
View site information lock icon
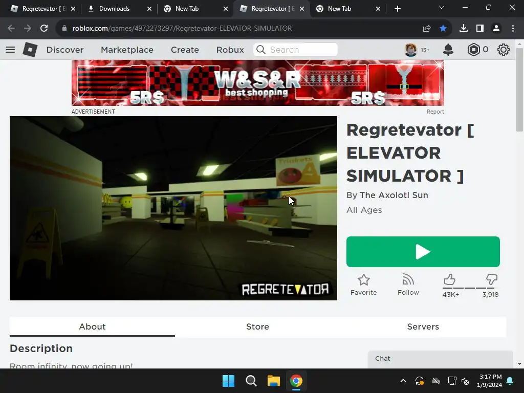(x=64, y=29)
